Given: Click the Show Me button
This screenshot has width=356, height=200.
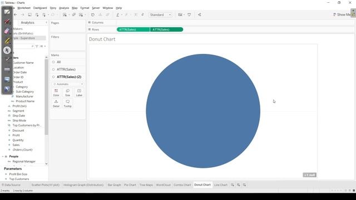Looking at the screenshot, I should point(343,14).
